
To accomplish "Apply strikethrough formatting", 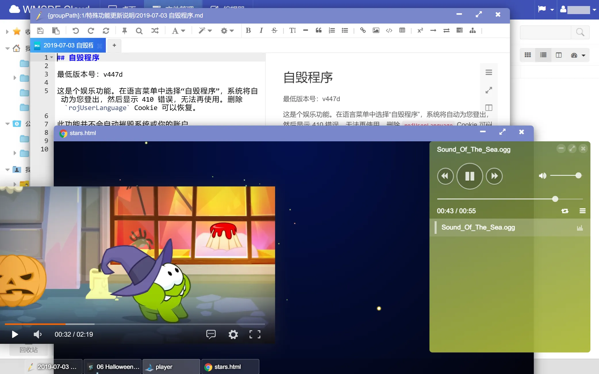I will [274, 30].
